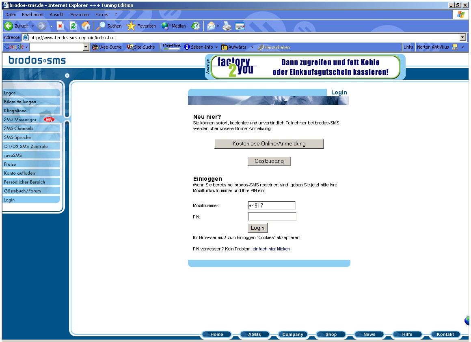Click the Google logo in the toolbar
Screen dimensions: 471x342
pyautogui.click(x=14, y=47)
